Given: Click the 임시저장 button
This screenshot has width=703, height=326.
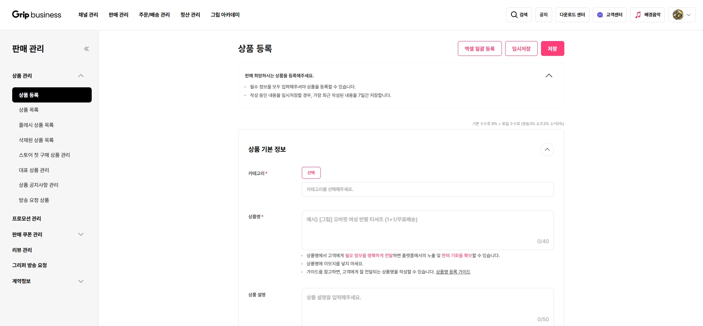Looking at the screenshot, I should 521,48.
